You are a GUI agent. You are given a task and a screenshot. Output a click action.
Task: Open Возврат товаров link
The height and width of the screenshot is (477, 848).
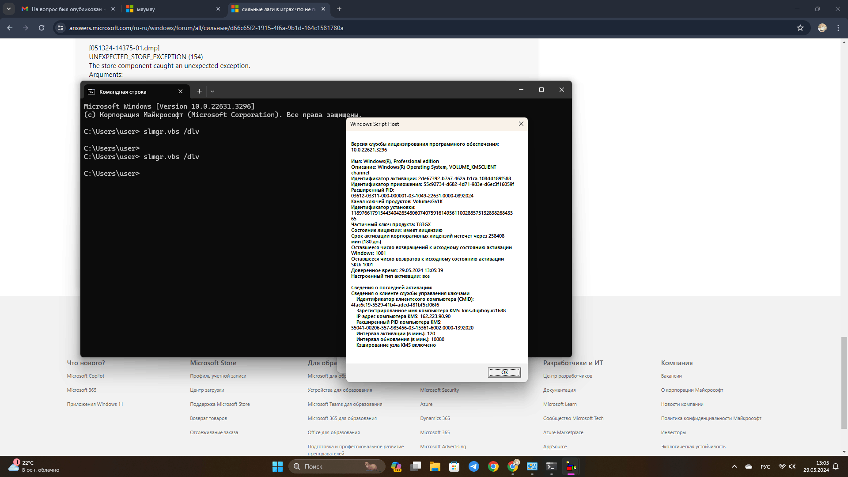(208, 418)
